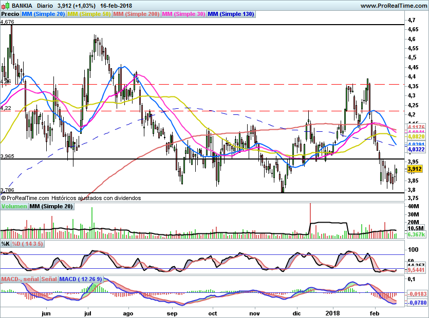Click the pink MM (Simple 30) label
The image size is (429, 318).
tap(183, 14)
